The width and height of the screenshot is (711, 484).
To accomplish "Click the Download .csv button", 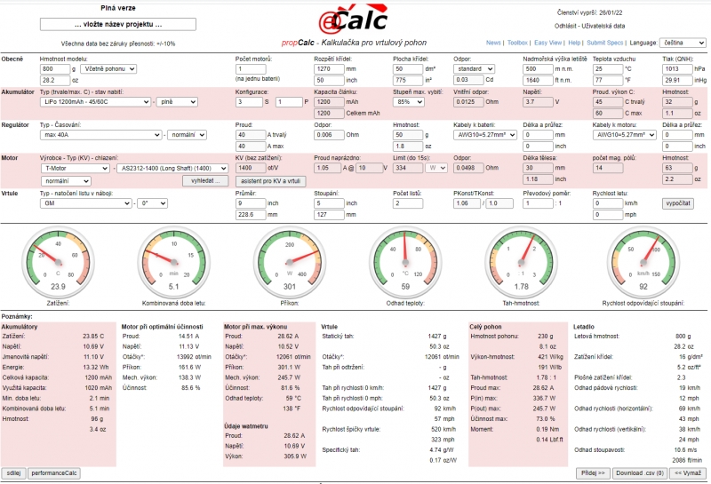I will (x=640, y=472).
